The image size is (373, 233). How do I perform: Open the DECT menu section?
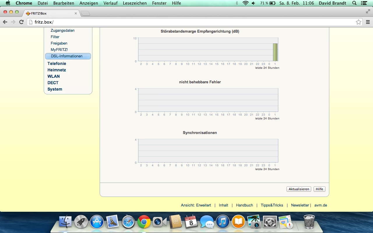pyautogui.click(x=53, y=83)
